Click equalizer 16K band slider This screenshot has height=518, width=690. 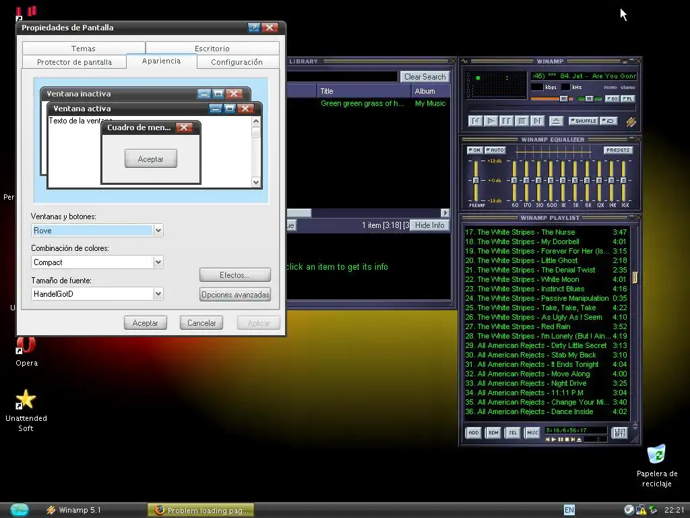623,181
